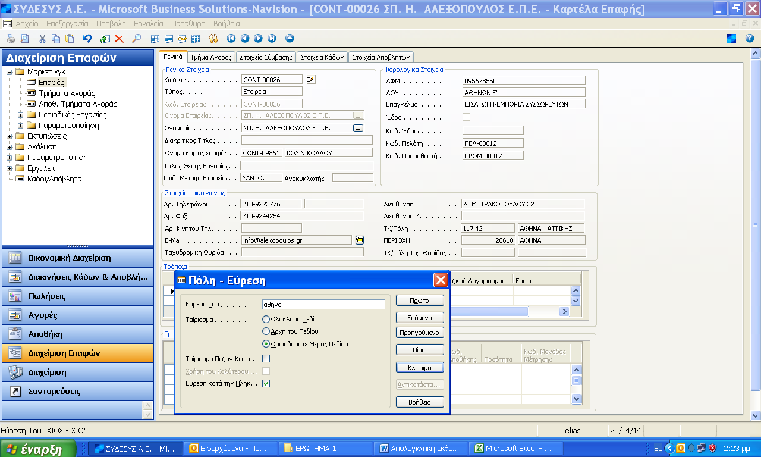
Task: Collapse the Μάρκετινγκ tree node
Action: point(10,72)
